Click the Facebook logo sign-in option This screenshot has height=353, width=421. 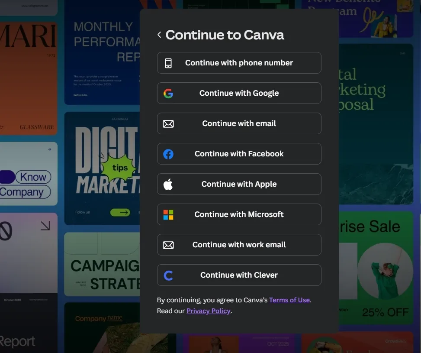coord(168,154)
